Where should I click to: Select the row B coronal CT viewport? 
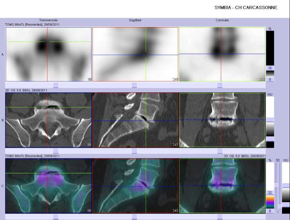tap(222, 120)
